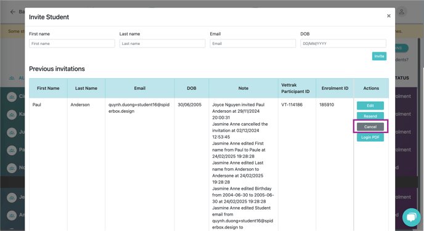Click the Actions column header

[x=371, y=88]
